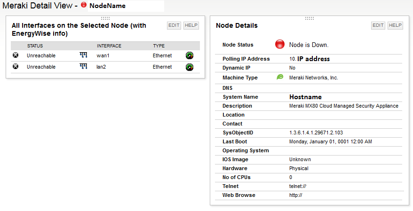The width and height of the screenshot is (413, 211).
Task: Click the Last Boot date value
Action: click(331, 141)
